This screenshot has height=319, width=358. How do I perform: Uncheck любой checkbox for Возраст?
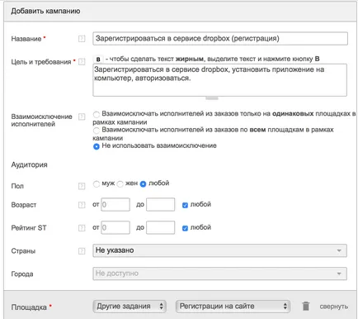point(185,205)
